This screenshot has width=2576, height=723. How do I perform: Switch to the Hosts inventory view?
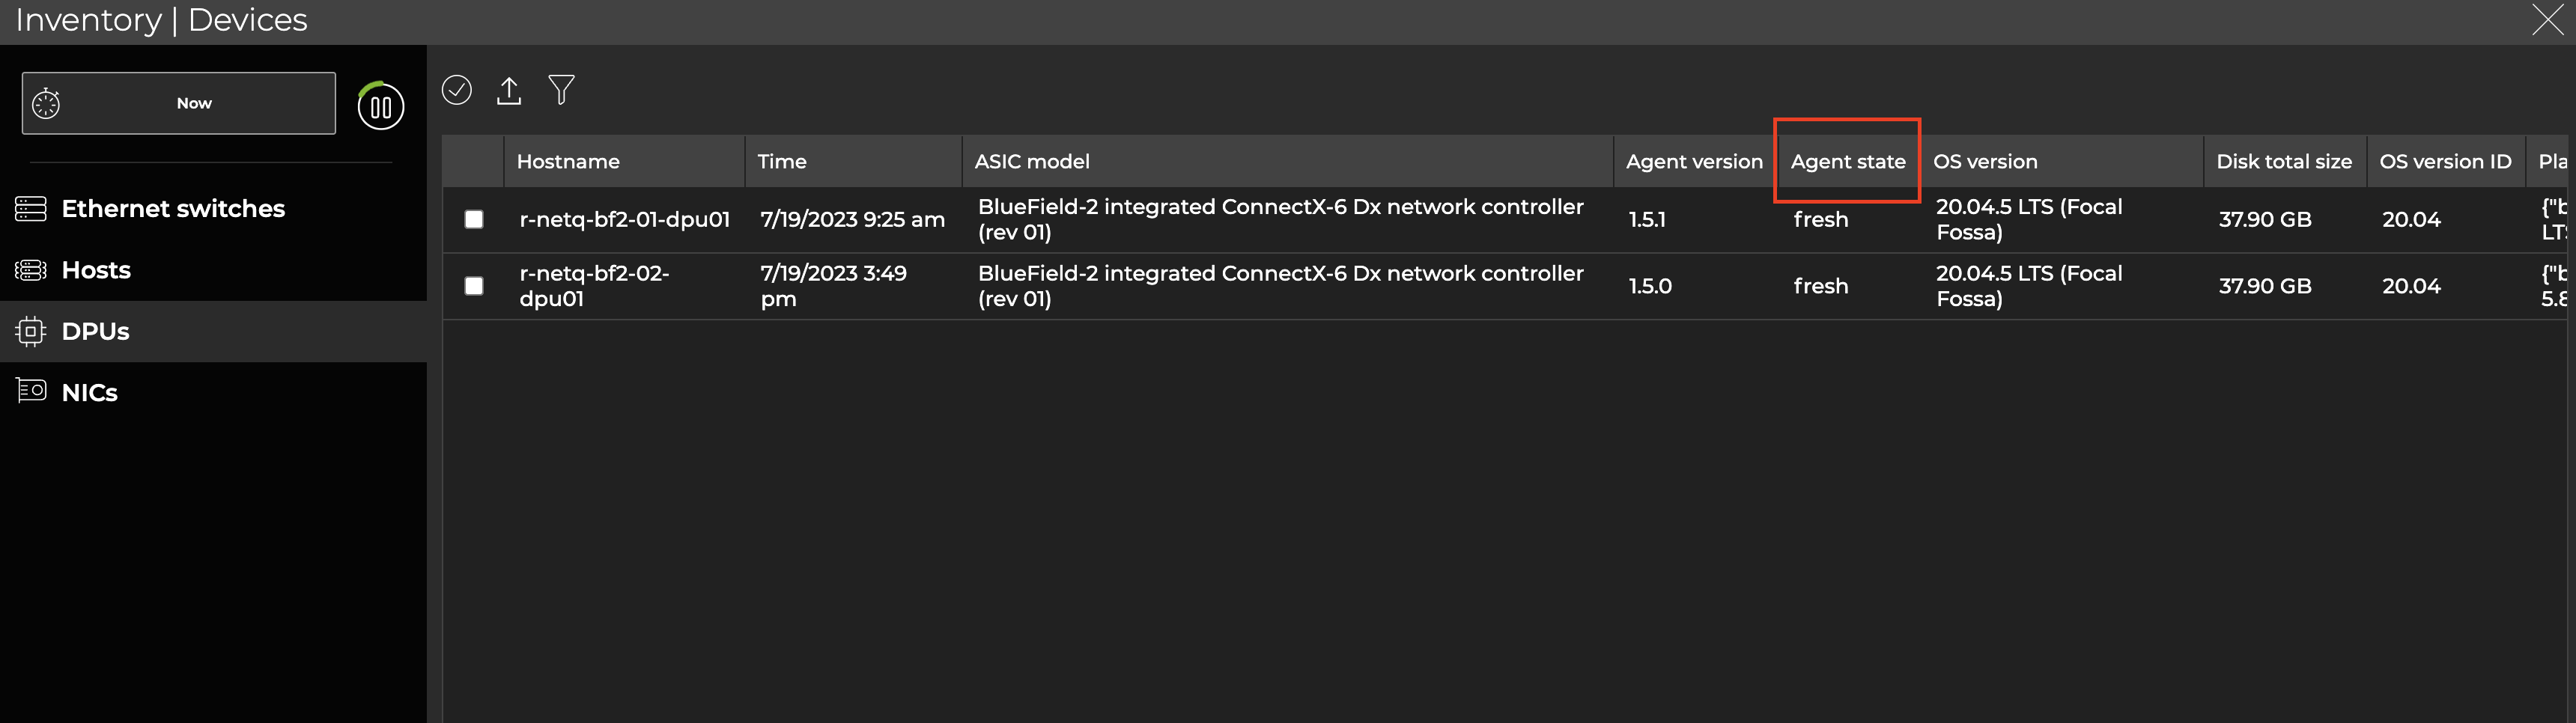pyautogui.click(x=97, y=269)
